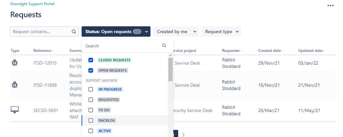Click the Requests page heading
This screenshot has width=343, height=137.
[x=26, y=15]
